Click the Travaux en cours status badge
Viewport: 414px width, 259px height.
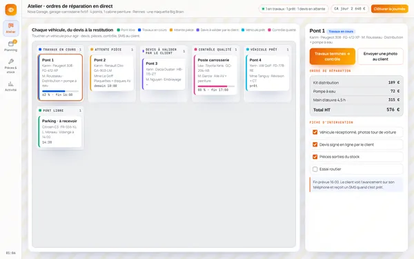tap(341, 31)
